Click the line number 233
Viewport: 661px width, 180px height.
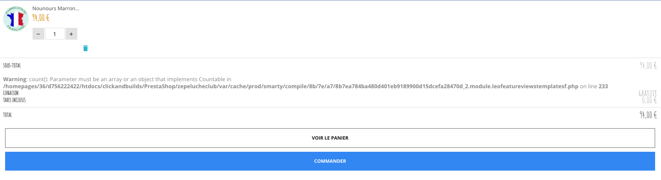click(603, 86)
